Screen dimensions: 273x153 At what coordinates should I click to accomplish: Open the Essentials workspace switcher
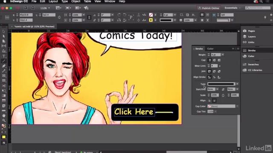click(x=232, y=8)
